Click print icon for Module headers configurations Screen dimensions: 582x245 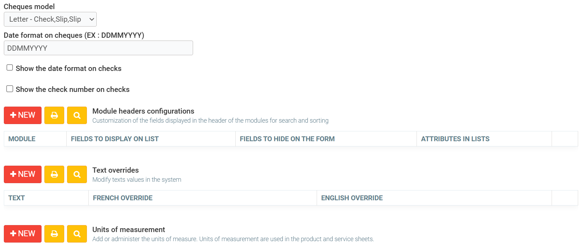click(x=54, y=115)
